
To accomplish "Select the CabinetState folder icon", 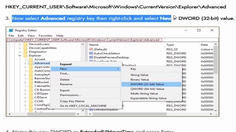I will click(31, 86).
